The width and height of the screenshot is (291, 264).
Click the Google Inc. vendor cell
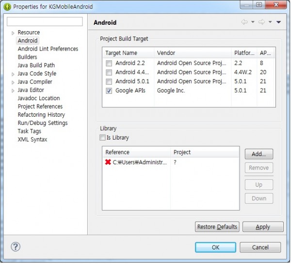tap(171, 90)
